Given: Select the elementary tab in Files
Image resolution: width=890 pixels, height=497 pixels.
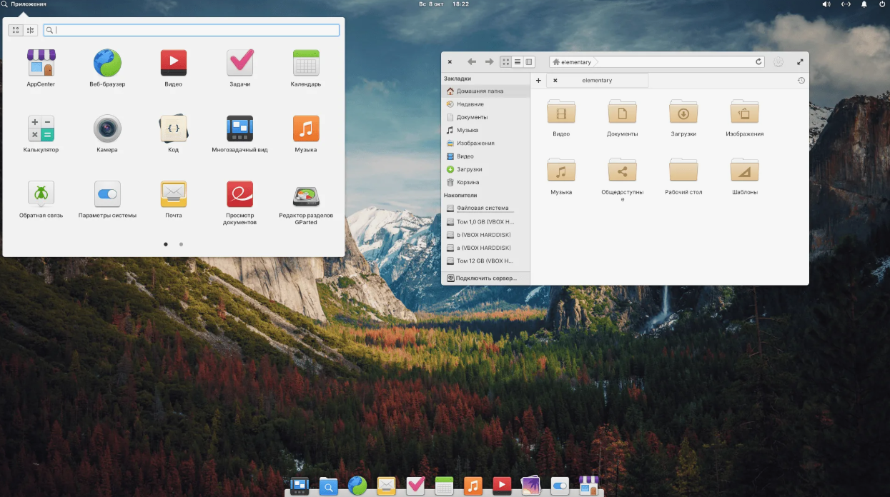Looking at the screenshot, I should (597, 81).
